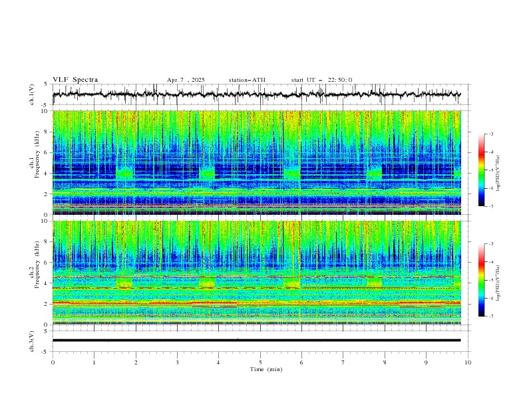Click the ch.1 color bar log(PSD) label
Image resolution: width=527 pixels, height=407 pixels.
click(498, 174)
